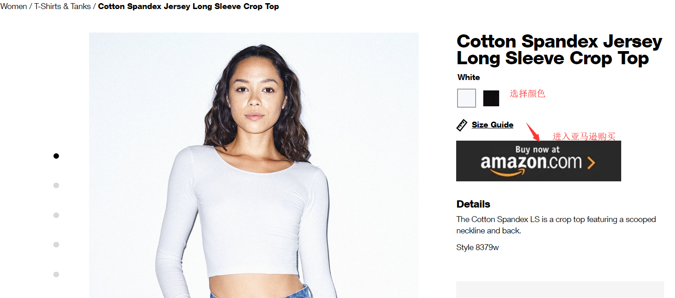Click the Details section heading
The height and width of the screenshot is (298, 675).
coord(473,204)
